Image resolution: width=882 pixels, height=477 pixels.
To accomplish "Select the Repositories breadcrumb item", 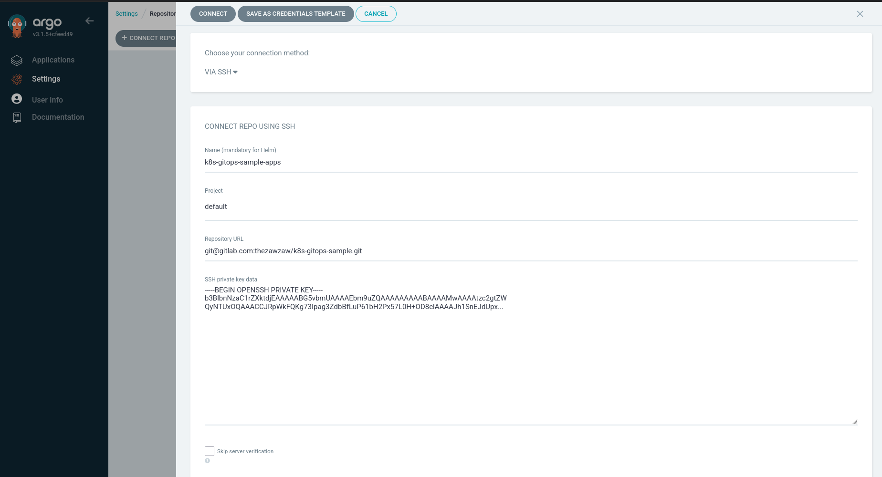I will (163, 13).
